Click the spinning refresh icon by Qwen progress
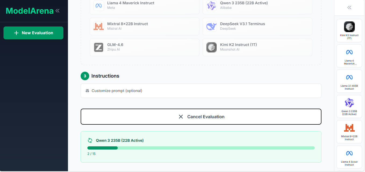The width and height of the screenshot is (365, 172). click(x=90, y=140)
